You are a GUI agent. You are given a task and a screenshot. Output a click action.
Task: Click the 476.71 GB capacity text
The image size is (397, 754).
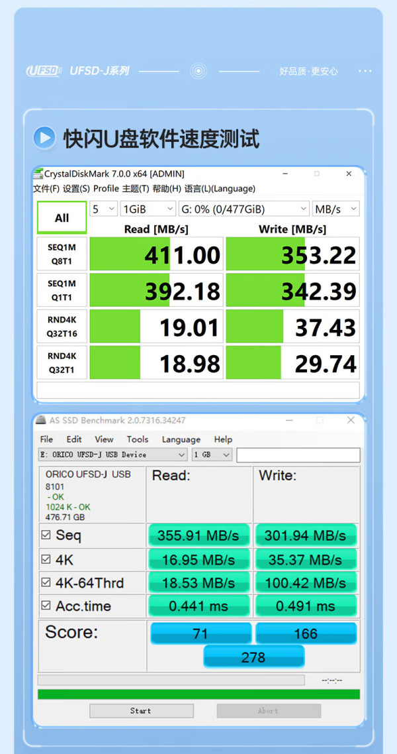[x=65, y=517]
